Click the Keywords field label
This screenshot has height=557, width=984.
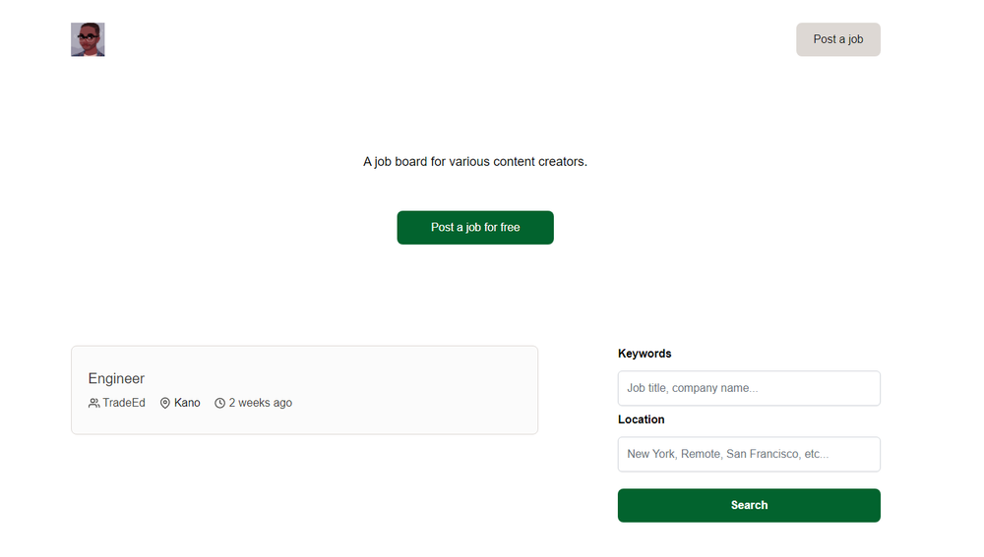pyautogui.click(x=645, y=354)
